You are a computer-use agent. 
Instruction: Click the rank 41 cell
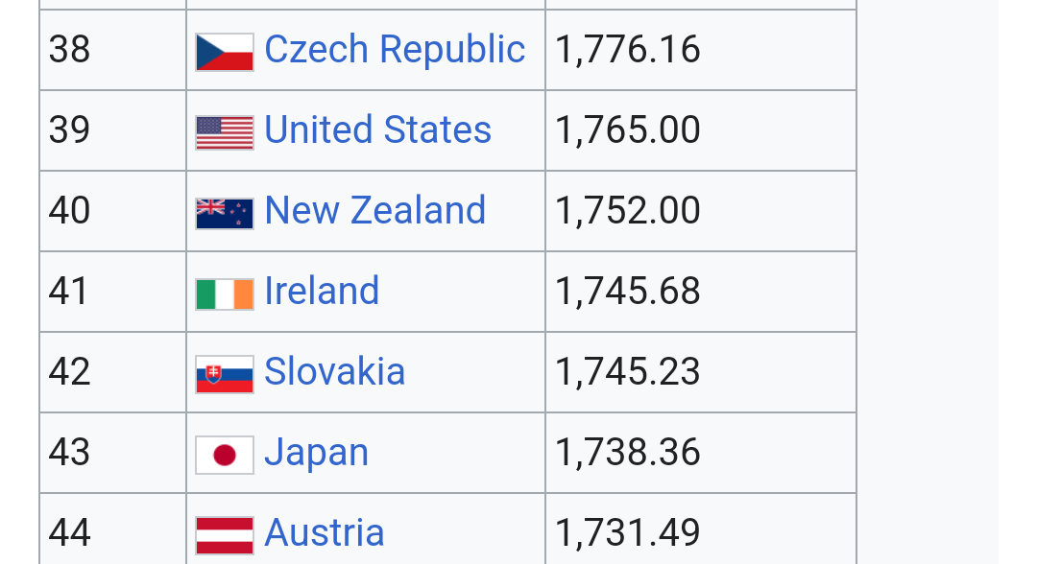(69, 292)
